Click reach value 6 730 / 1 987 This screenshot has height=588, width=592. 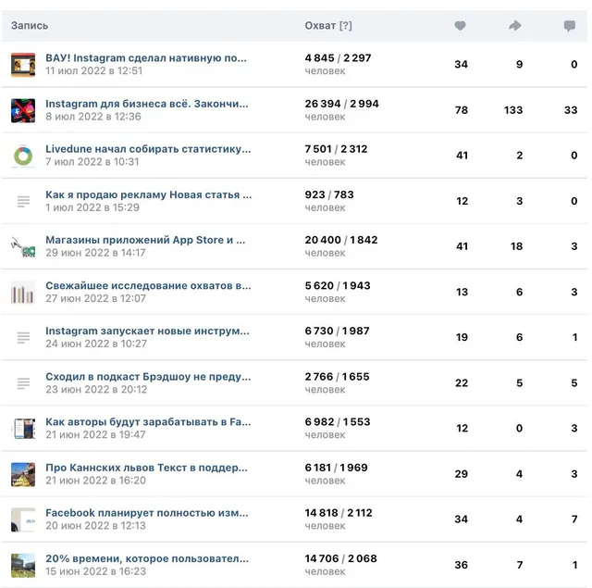pos(337,331)
